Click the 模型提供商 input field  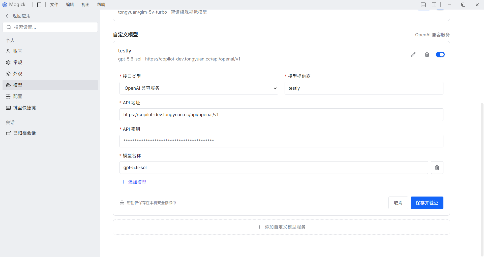tap(364, 88)
